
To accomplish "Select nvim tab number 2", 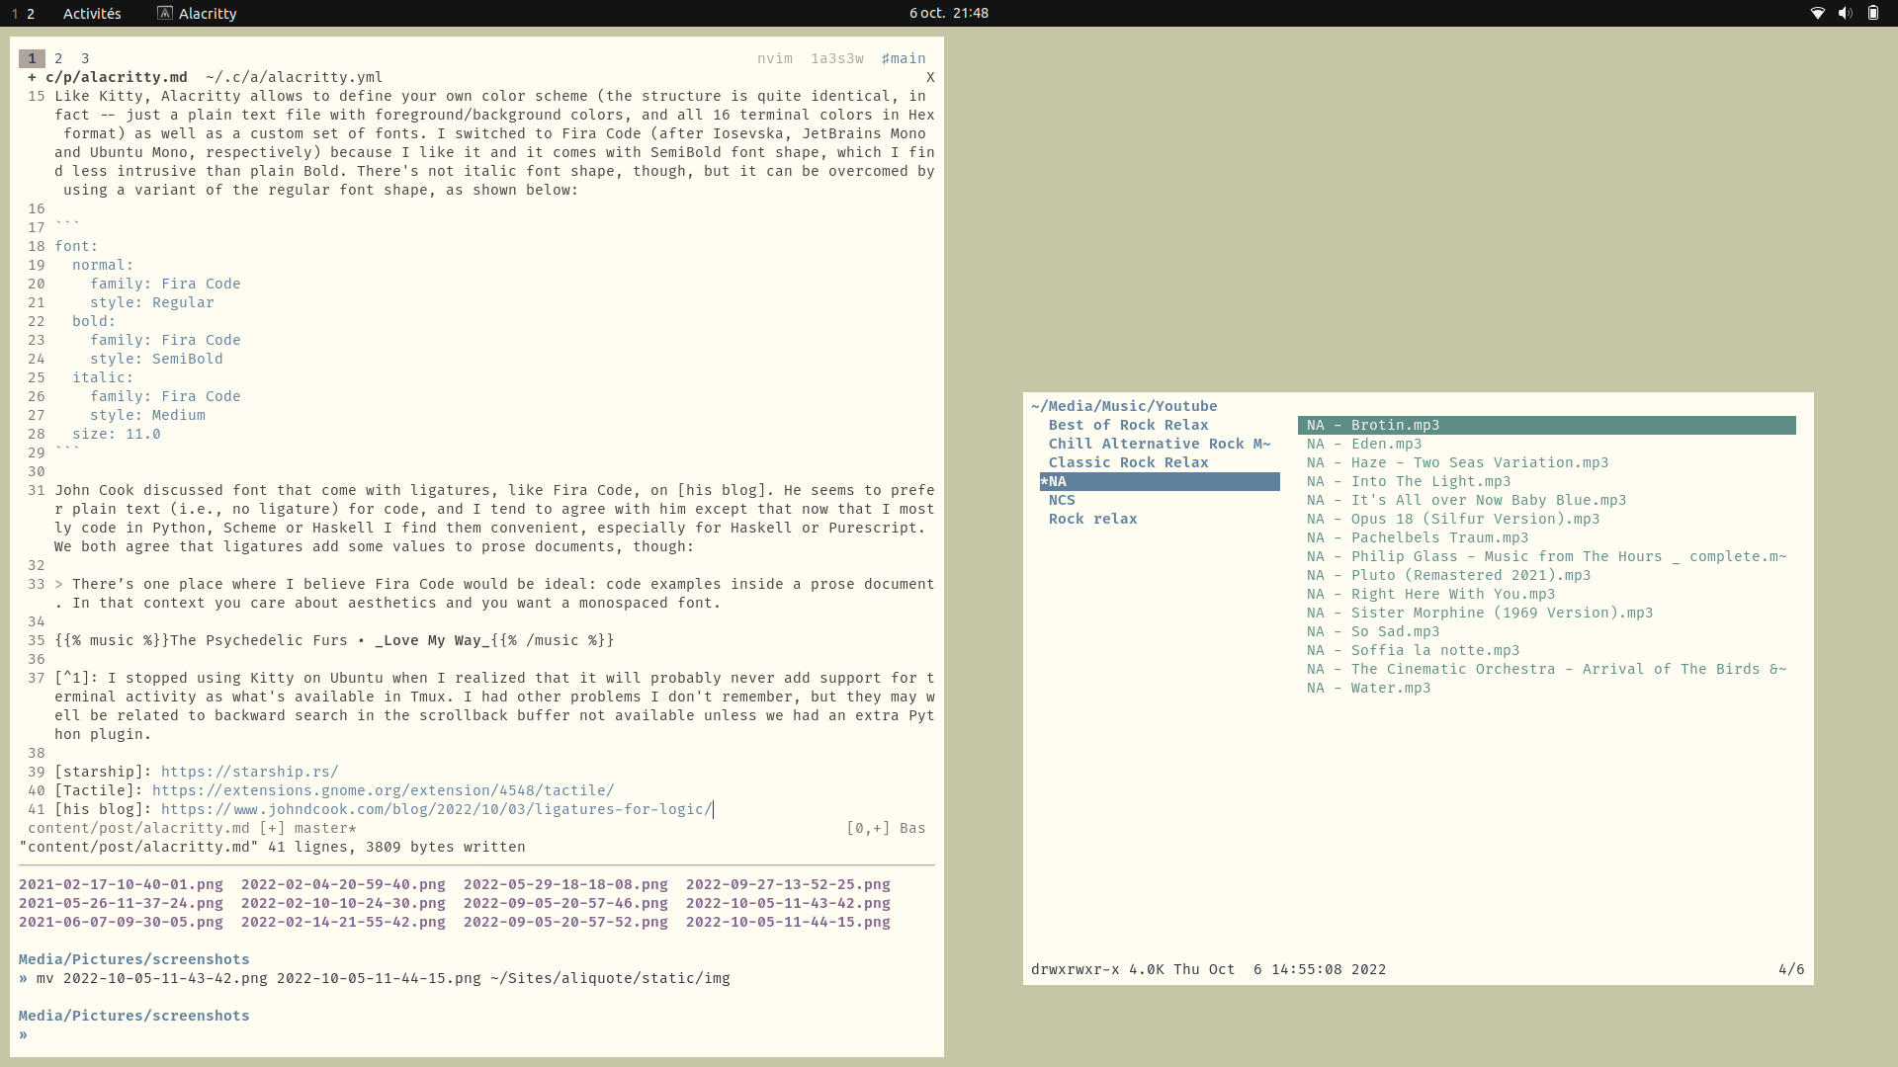I will click(x=58, y=58).
